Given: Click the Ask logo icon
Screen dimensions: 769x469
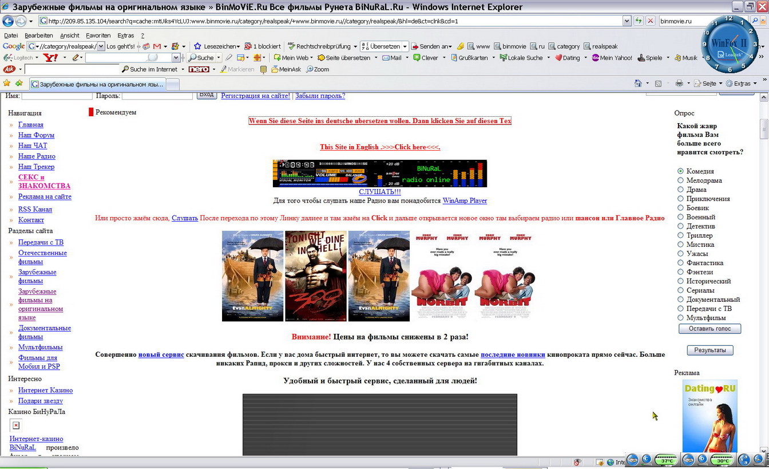Looking at the screenshot, I should tap(9, 69).
